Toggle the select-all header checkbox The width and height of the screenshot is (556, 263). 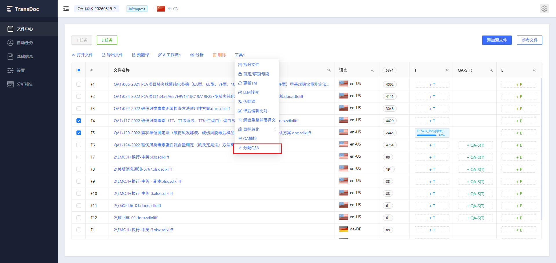[79, 70]
